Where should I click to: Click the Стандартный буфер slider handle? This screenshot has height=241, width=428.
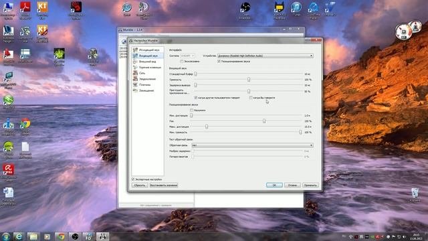[195, 74]
